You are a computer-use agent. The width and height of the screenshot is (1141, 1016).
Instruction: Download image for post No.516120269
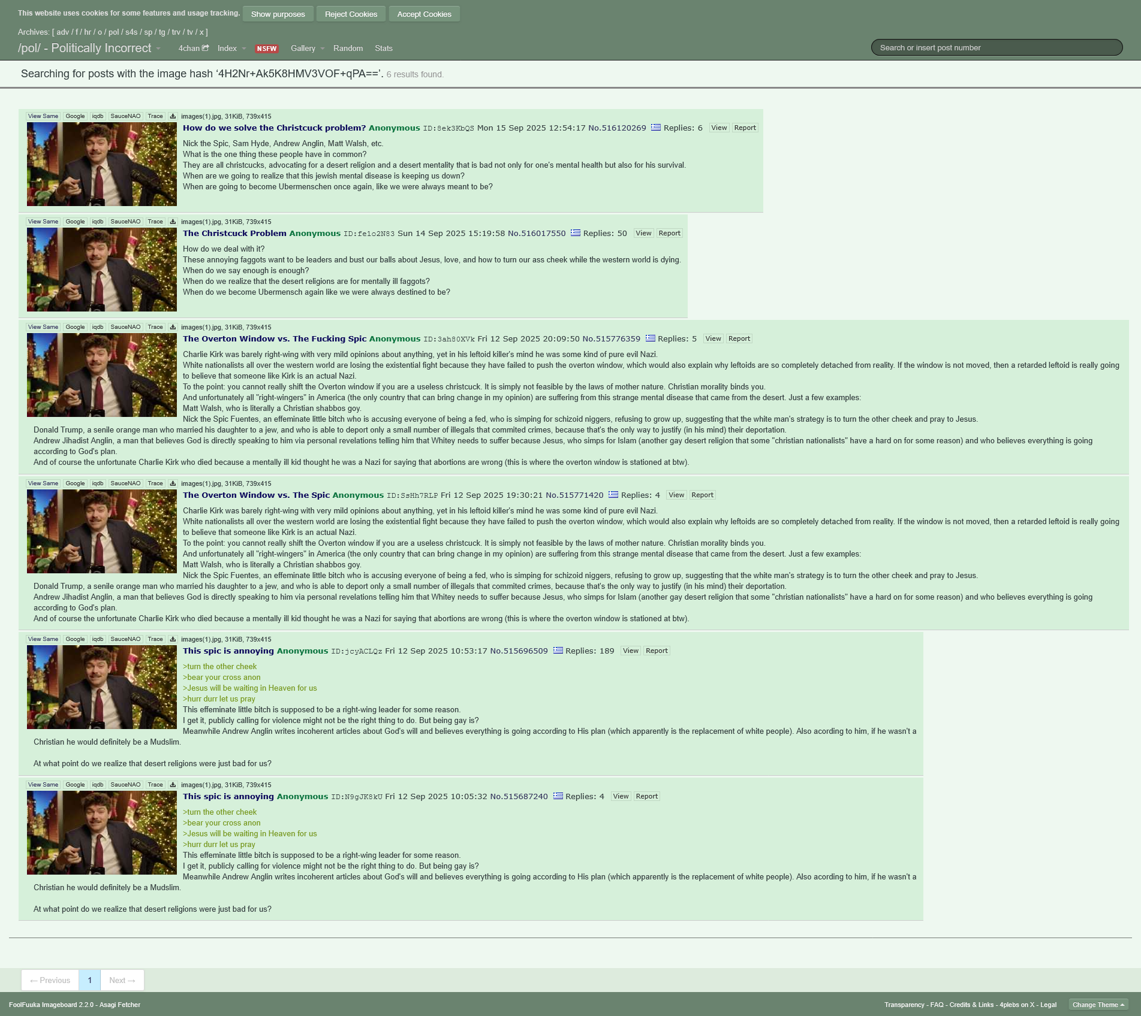(173, 116)
